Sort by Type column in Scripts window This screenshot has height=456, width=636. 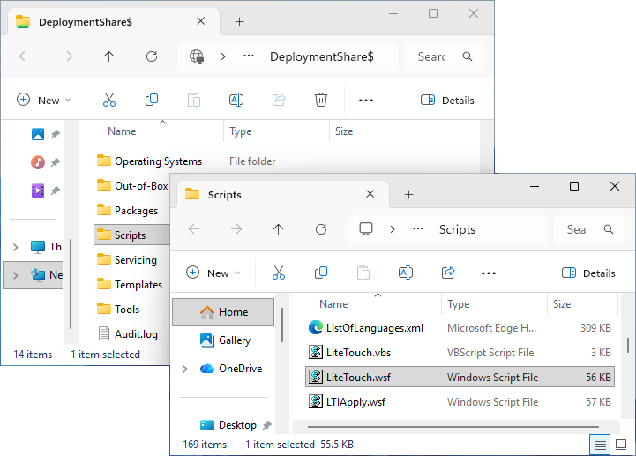(459, 304)
